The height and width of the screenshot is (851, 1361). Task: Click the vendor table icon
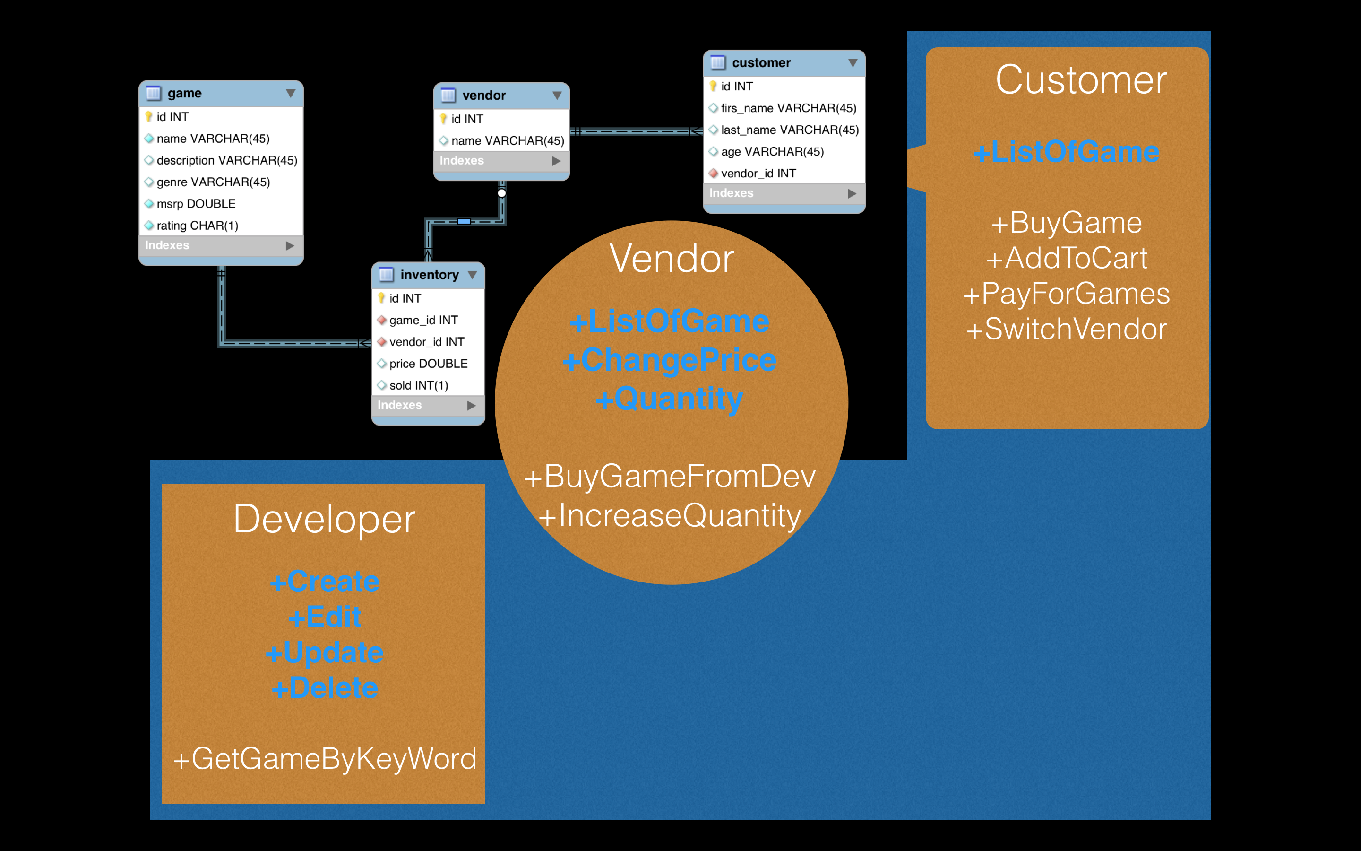click(448, 95)
